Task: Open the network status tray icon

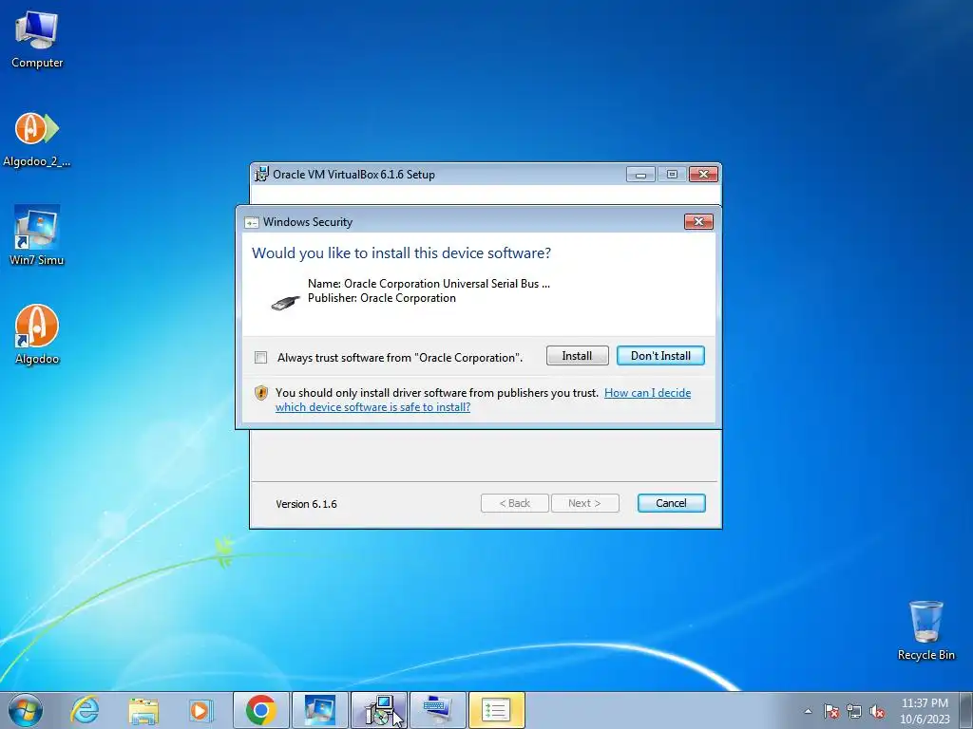Action: pyautogui.click(x=854, y=712)
